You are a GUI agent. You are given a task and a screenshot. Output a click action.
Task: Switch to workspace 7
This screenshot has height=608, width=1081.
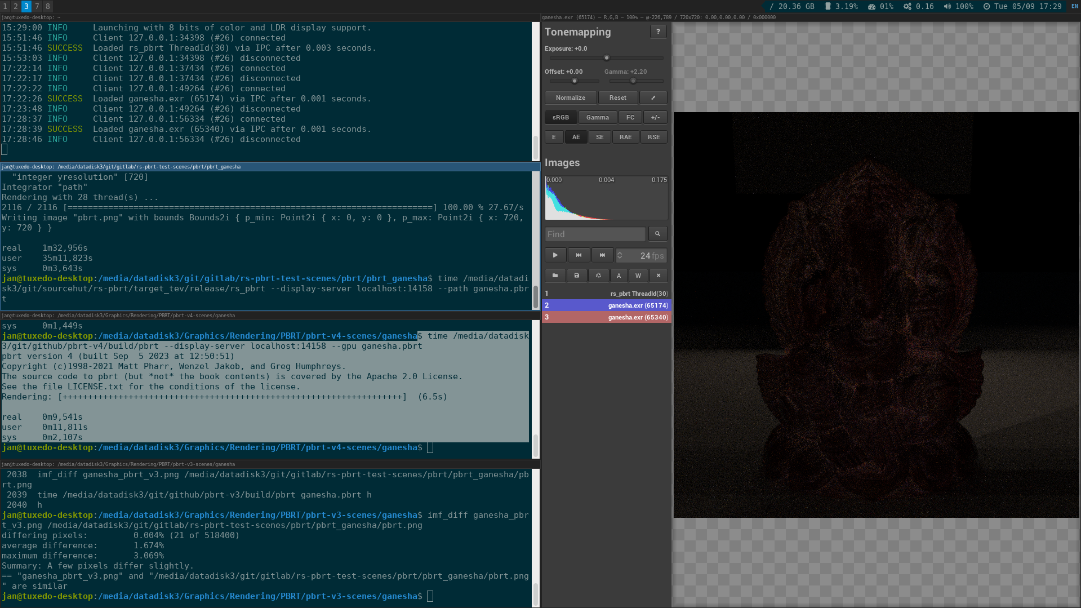(x=37, y=6)
